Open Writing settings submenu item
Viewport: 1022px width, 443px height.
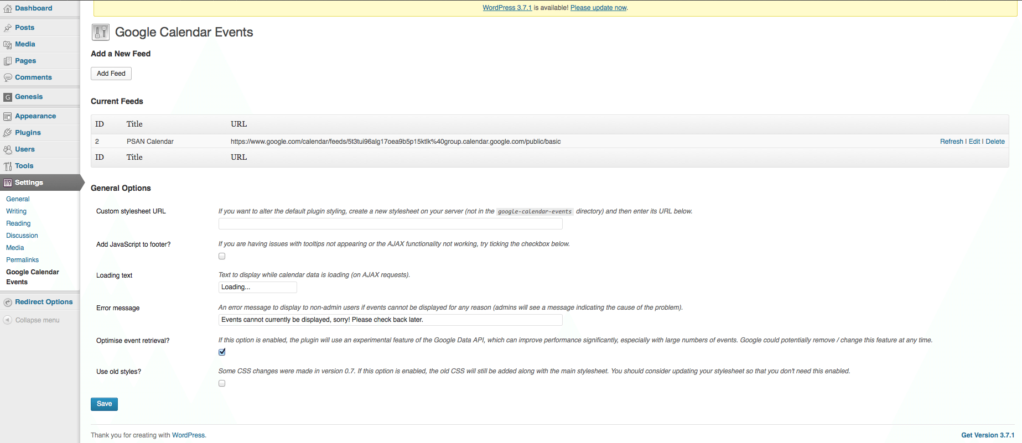[16, 211]
